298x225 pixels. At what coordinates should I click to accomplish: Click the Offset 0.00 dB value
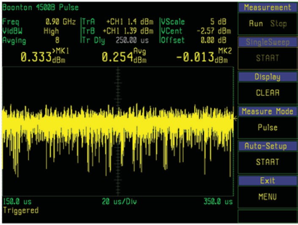pyautogui.click(x=213, y=40)
